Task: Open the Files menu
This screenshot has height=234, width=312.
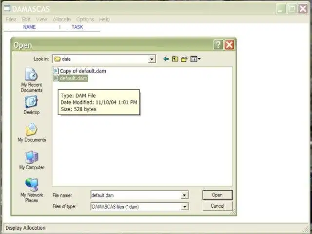Action: point(11,19)
